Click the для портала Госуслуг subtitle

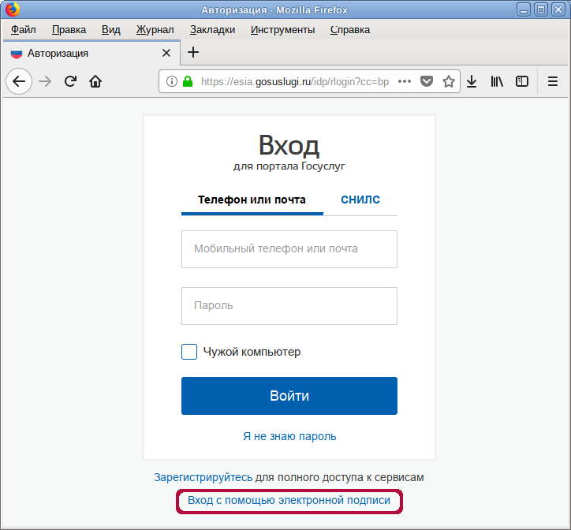point(289,166)
